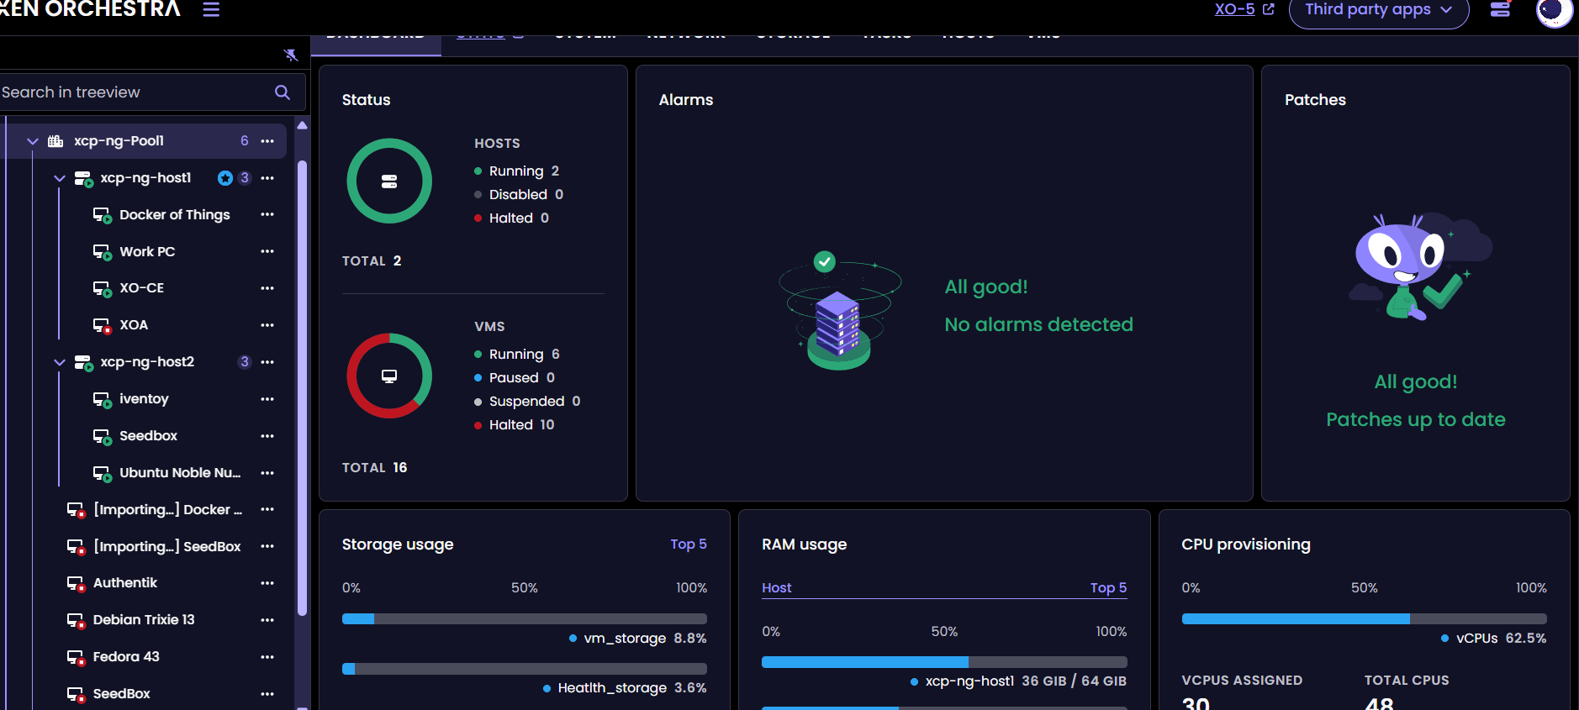The width and height of the screenshot is (1579, 710).
Task: Click the pool icon beside xcp-ng-Pool1
Action: [55, 141]
